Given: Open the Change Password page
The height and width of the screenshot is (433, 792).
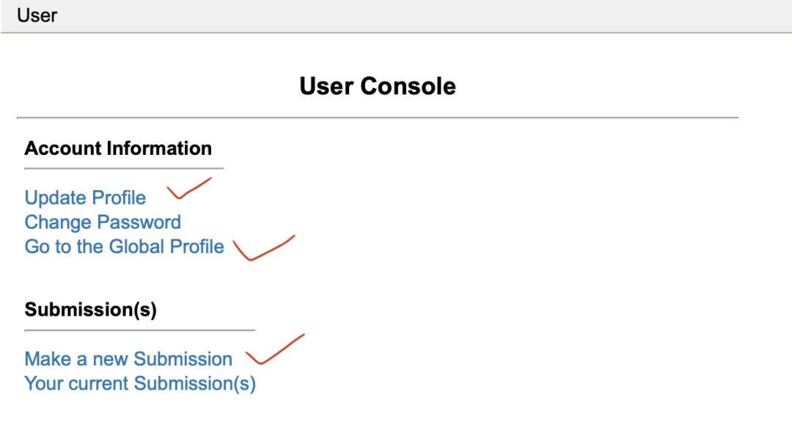Looking at the screenshot, I should click(103, 222).
